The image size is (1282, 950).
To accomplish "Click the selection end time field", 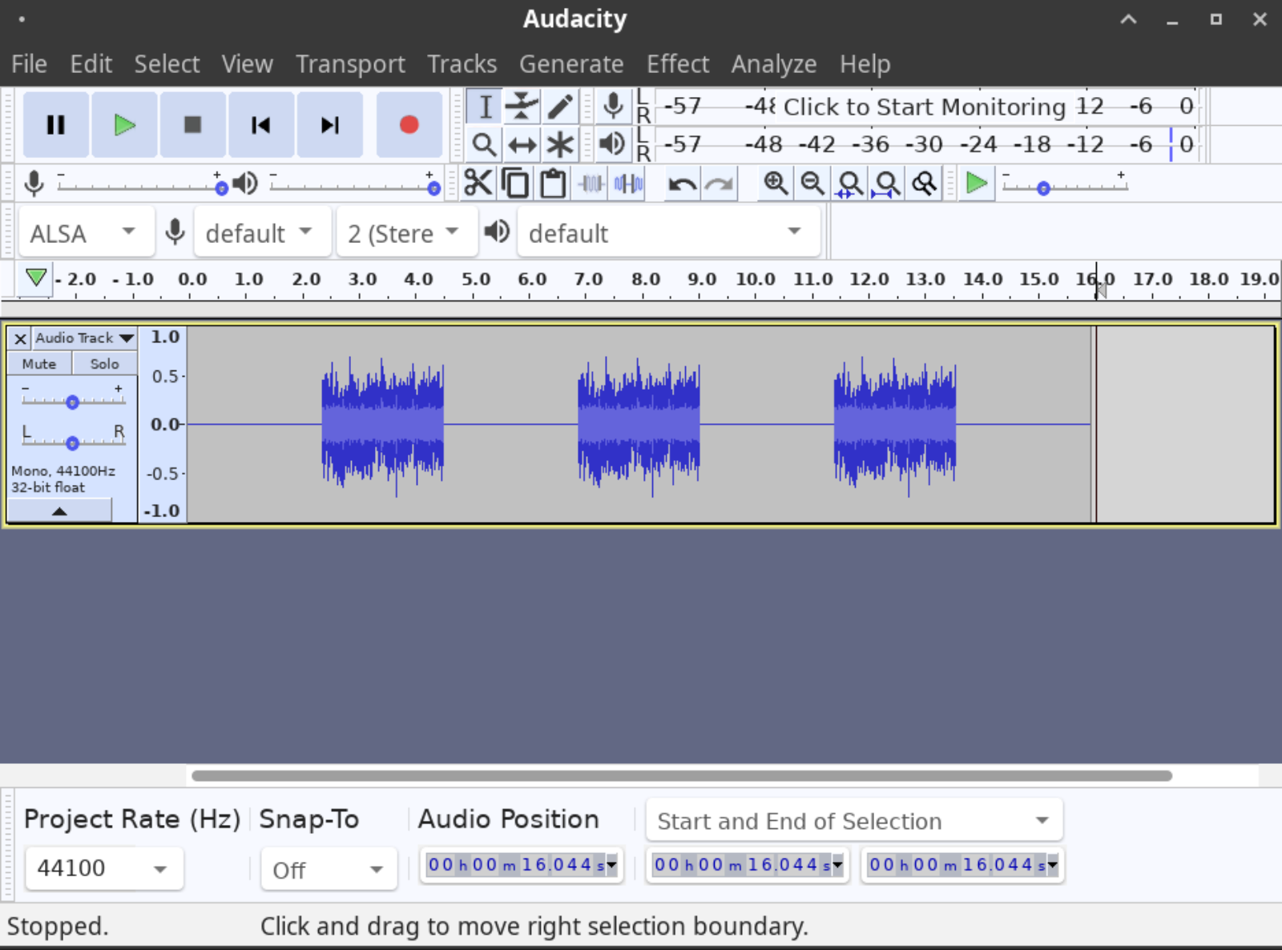I will (963, 865).
